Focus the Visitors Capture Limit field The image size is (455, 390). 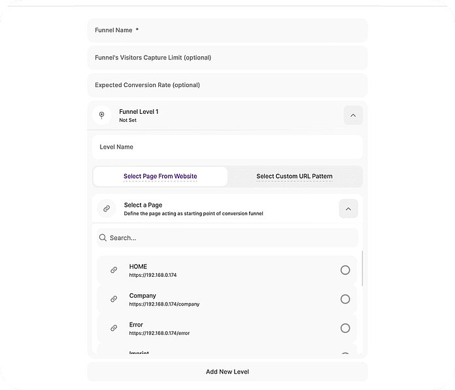pyautogui.click(x=227, y=58)
